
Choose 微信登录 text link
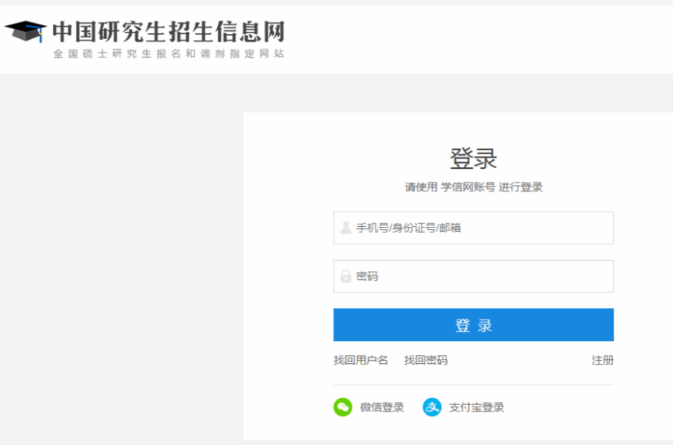pyautogui.click(x=382, y=407)
